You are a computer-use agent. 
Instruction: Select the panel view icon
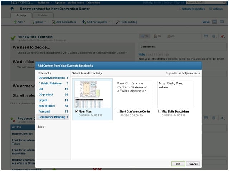222,22
